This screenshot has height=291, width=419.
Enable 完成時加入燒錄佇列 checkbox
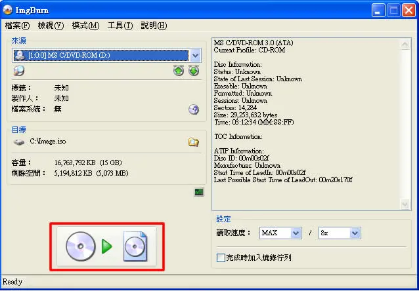tap(221, 258)
